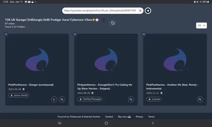The width and height of the screenshot is (212, 127).
Task: Click the index badge 63
Action: (x=144, y=34)
